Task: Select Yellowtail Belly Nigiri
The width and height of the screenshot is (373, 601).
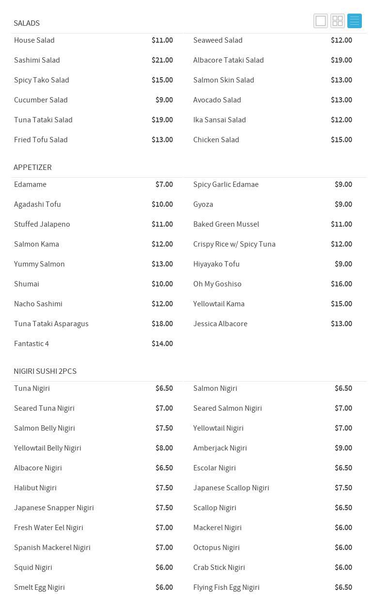Action: tap(47, 448)
